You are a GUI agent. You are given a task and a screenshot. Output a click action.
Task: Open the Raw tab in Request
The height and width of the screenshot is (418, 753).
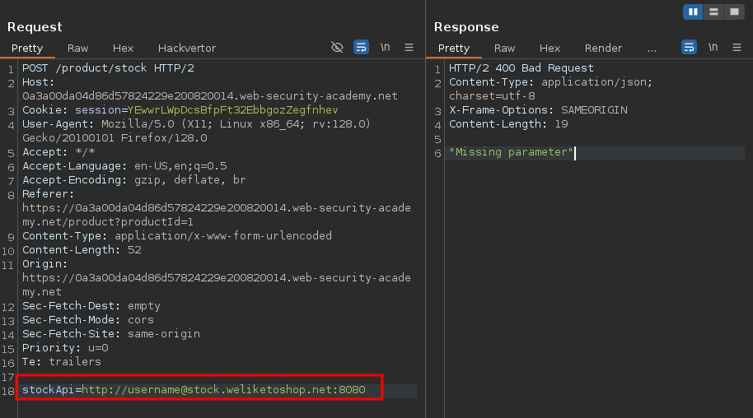pyautogui.click(x=78, y=49)
